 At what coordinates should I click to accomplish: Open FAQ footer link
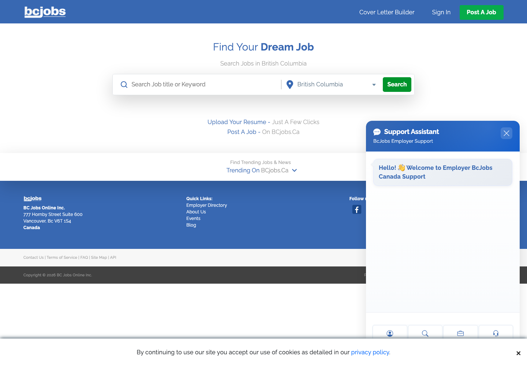tap(84, 257)
